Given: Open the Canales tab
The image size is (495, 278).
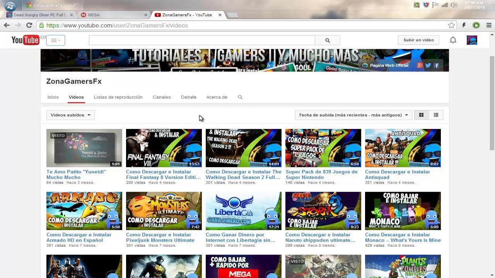Looking at the screenshot, I should 162,97.
